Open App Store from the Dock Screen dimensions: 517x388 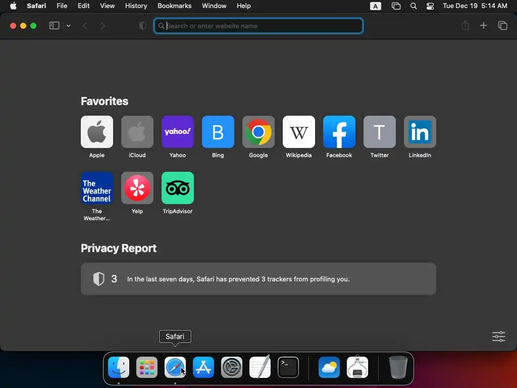(203, 367)
